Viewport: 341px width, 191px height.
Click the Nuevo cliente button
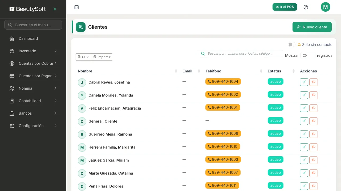[x=312, y=27]
